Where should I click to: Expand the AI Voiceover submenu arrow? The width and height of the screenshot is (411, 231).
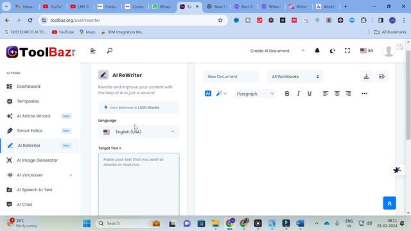71,175
